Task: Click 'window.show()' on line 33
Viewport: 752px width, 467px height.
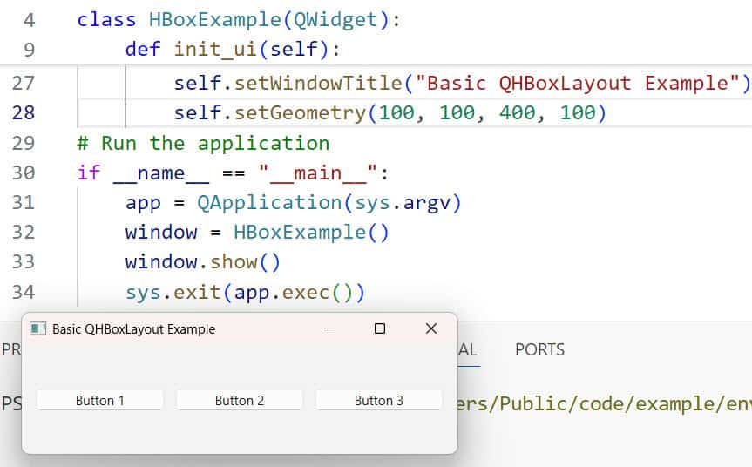Action: tap(202, 262)
